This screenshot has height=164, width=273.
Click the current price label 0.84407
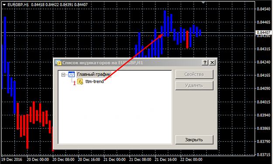[x=263, y=33]
